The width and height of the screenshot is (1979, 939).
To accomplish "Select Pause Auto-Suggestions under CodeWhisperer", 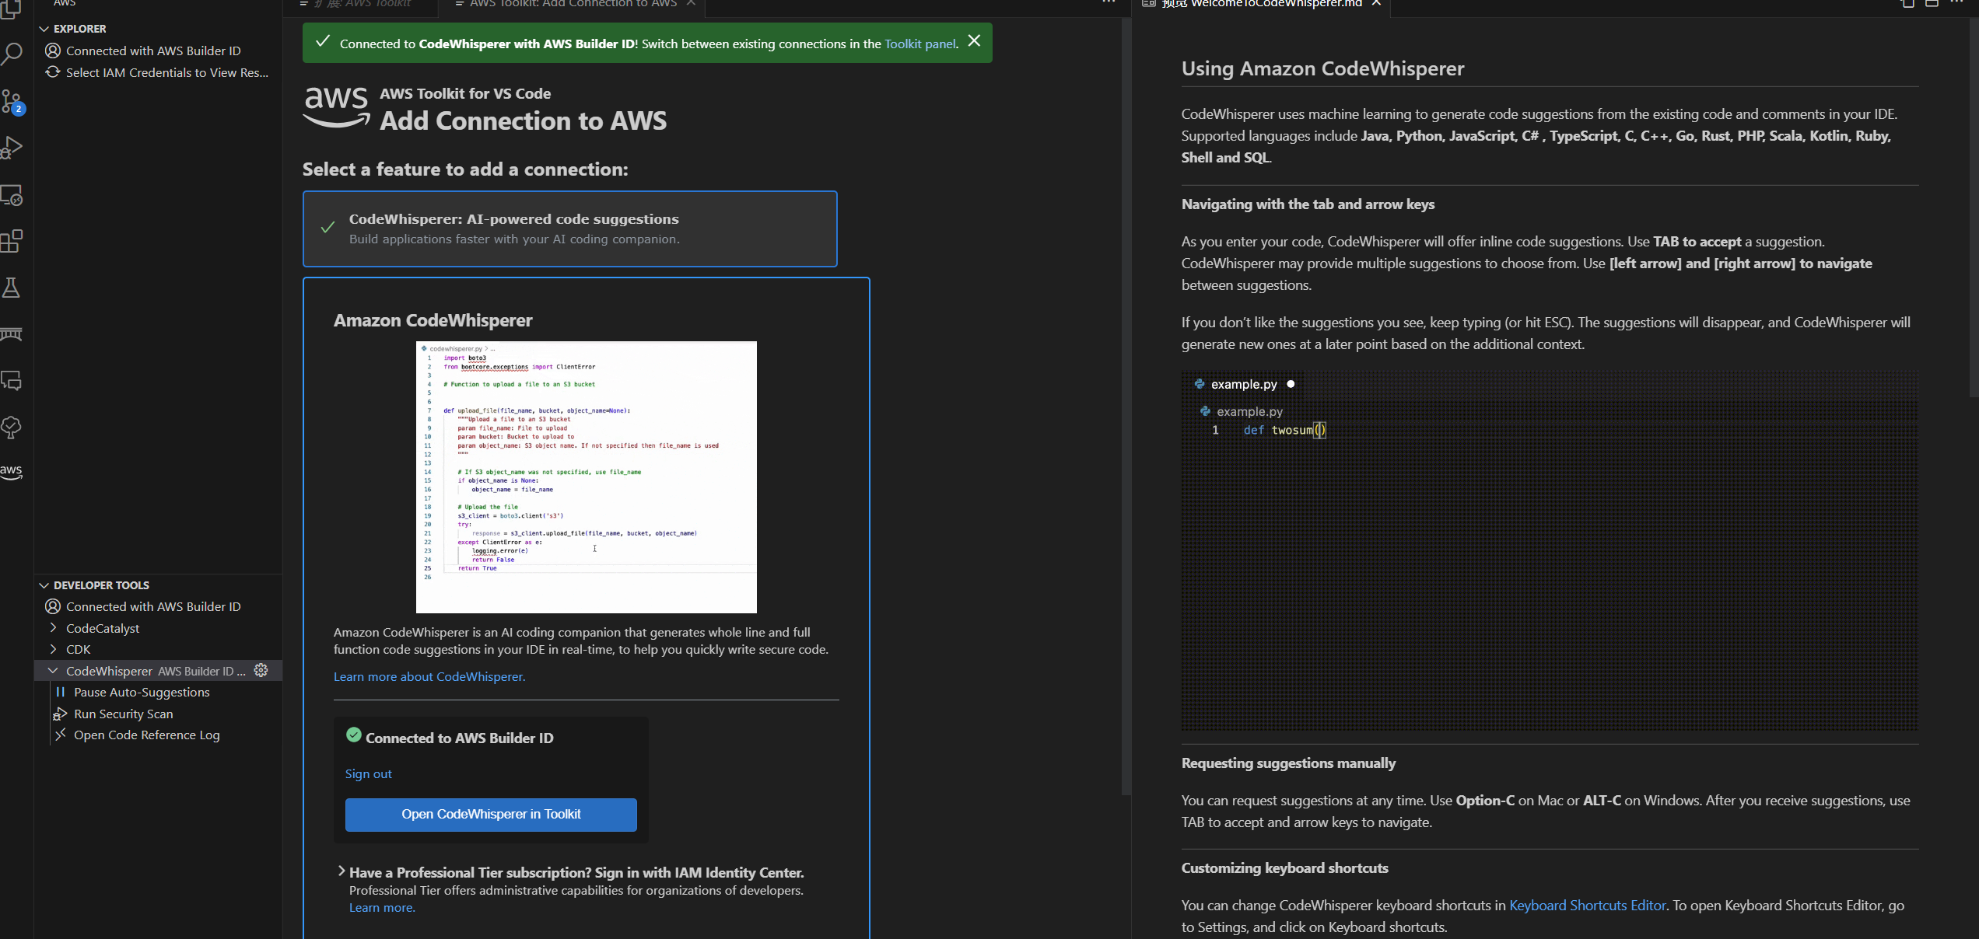I will (141, 691).
